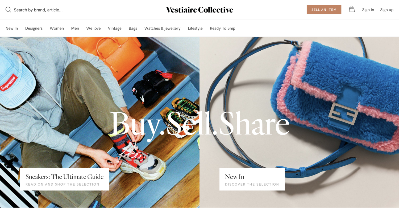
Task: Open Sneakers: The Ultimate Guide card
Action: coord(64,179)
